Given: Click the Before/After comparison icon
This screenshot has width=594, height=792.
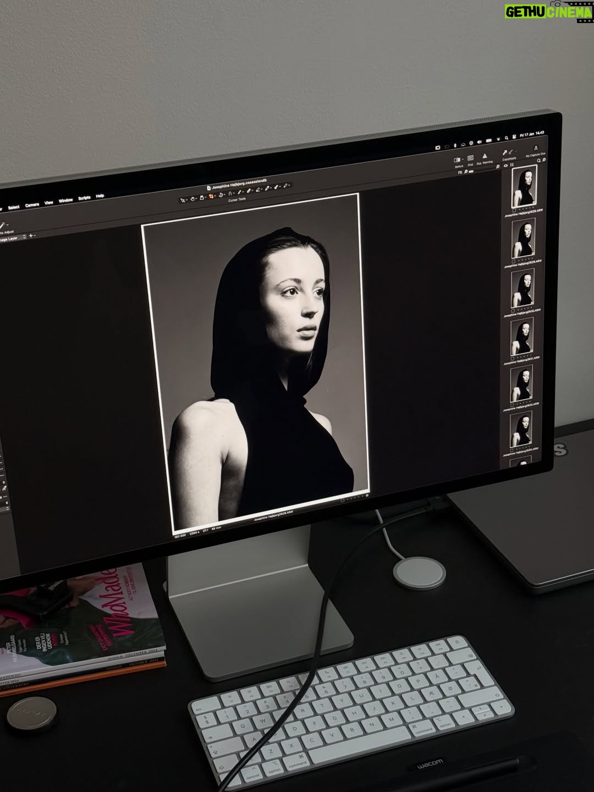Looking at the screenshot, I should (457, 160).
